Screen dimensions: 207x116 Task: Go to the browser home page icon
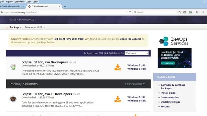(x=197, y=12)
